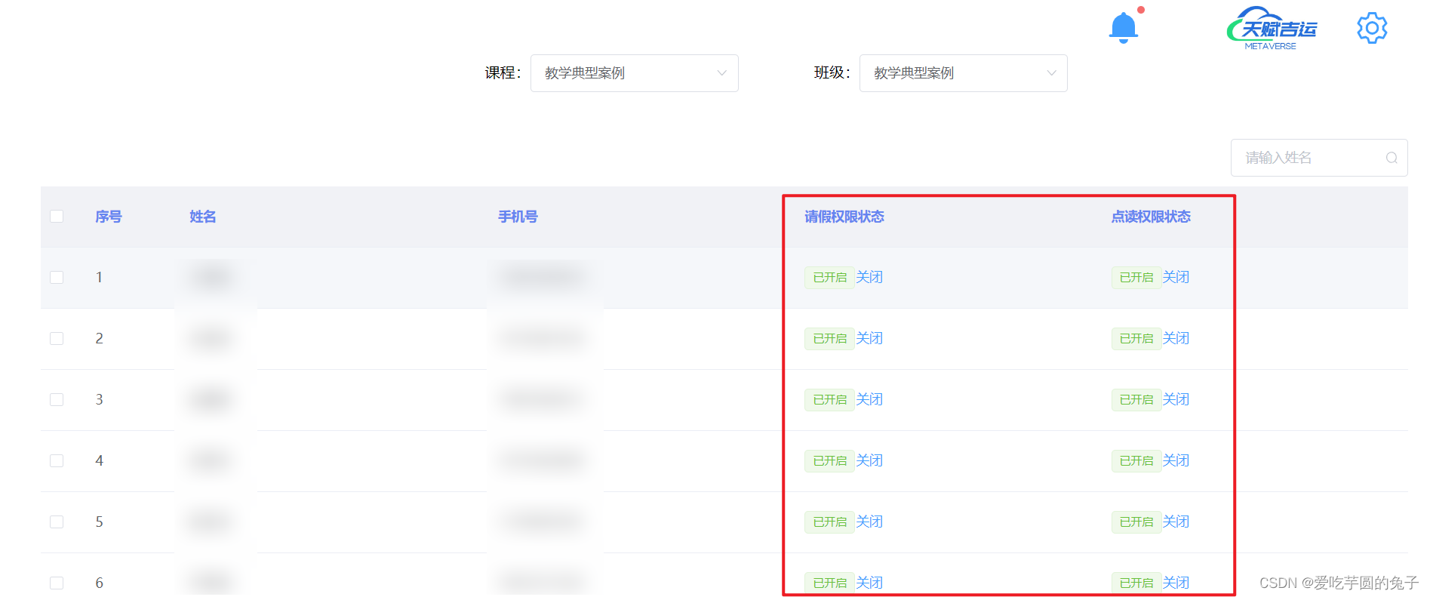Select row number 1 cell
The image size is (1430, 597).
click(99, 277)
